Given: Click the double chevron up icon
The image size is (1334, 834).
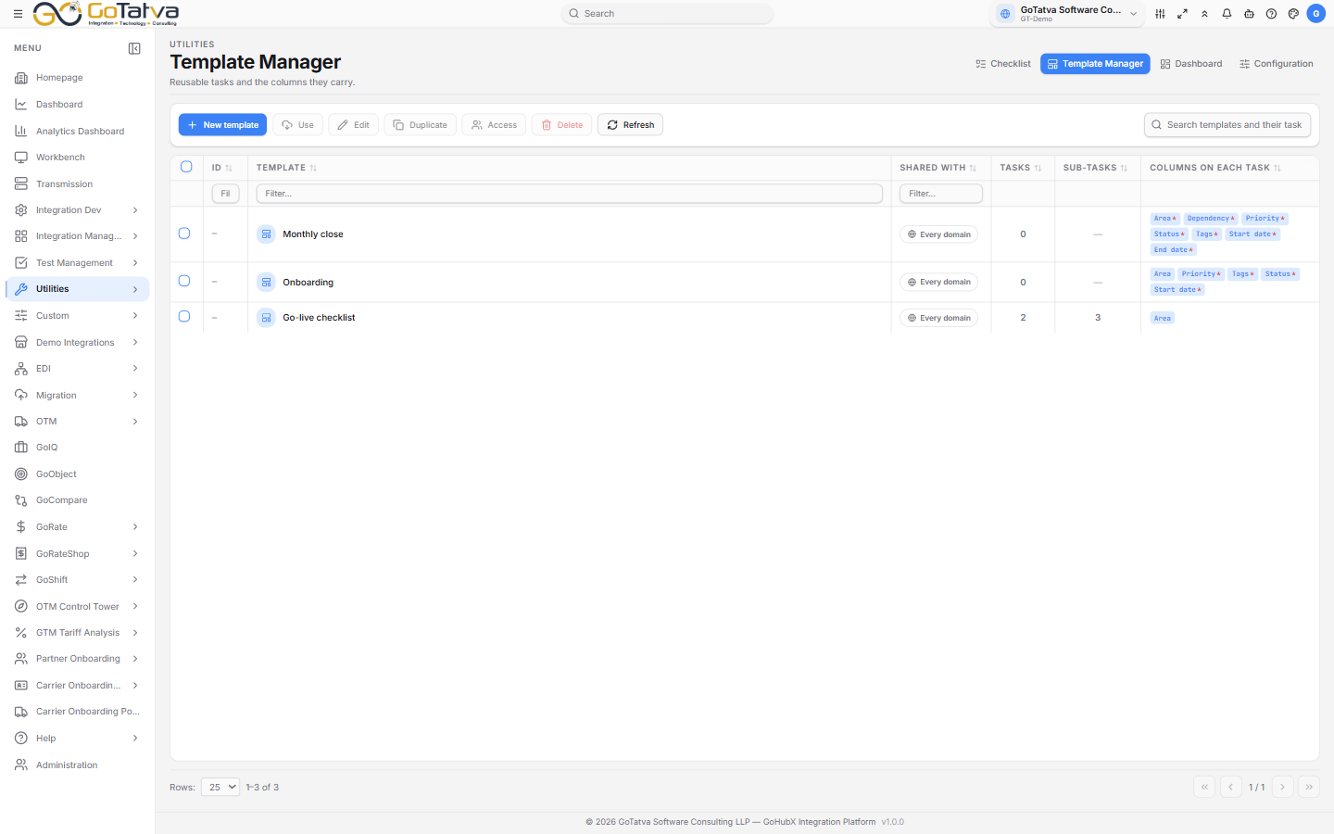Looking at the screenshot, I should coord(1204,14).
